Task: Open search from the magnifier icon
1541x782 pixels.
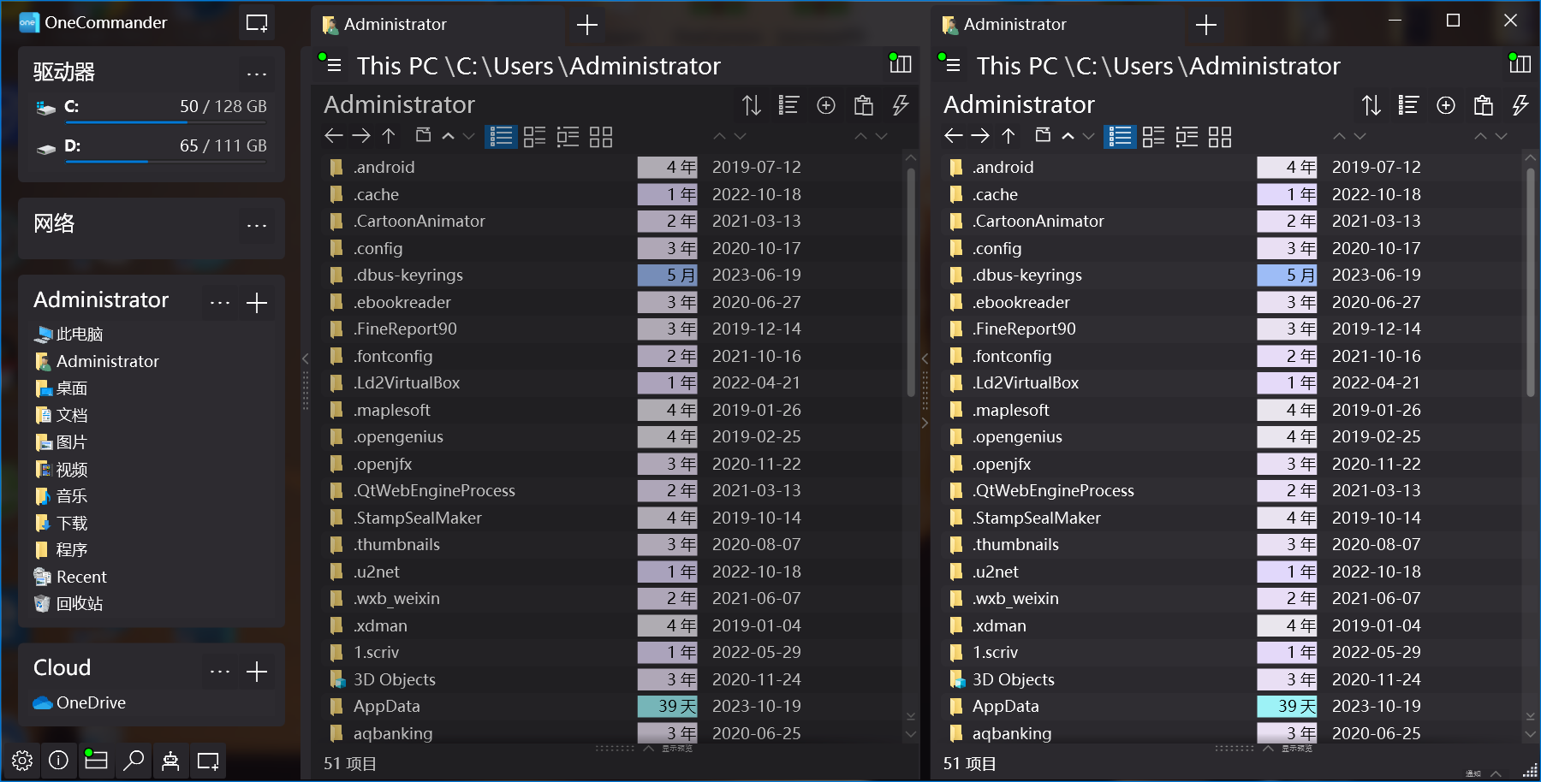Action: click(x=134, y=760)
